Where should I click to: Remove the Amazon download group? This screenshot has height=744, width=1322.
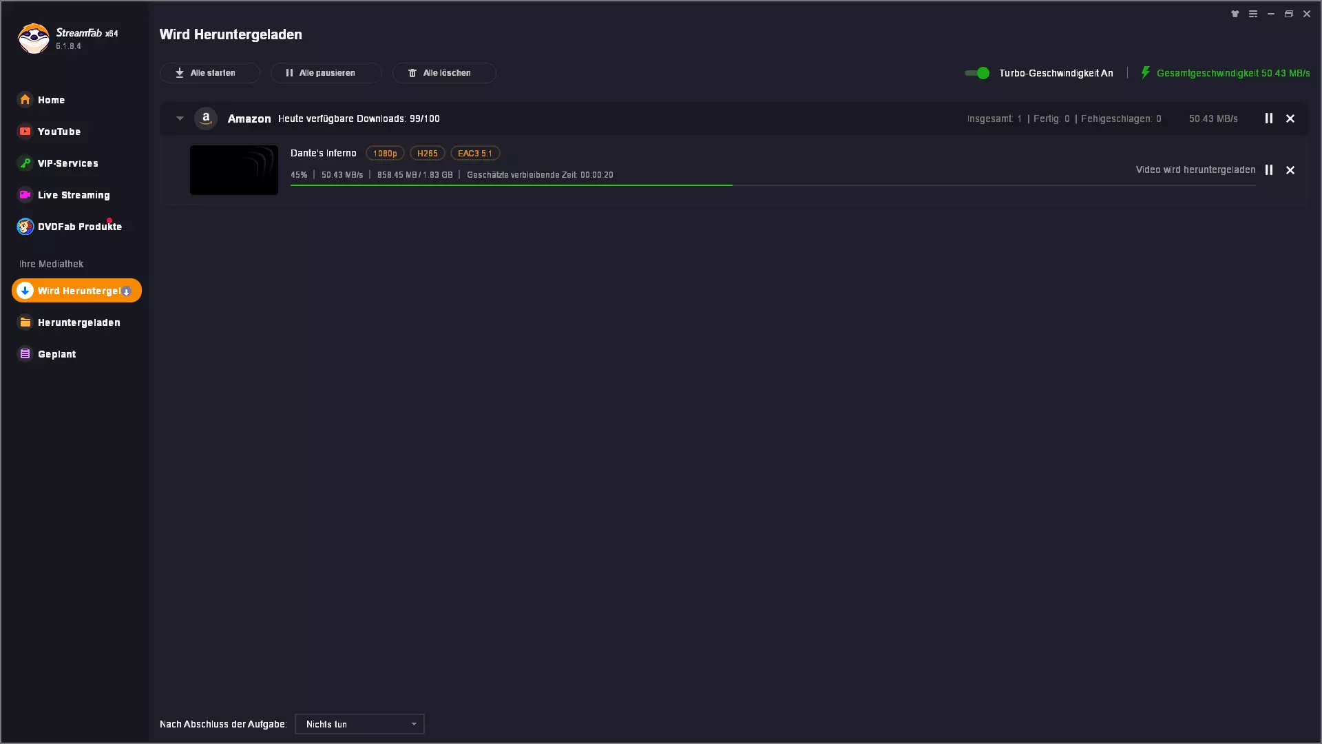[1290, 118]
